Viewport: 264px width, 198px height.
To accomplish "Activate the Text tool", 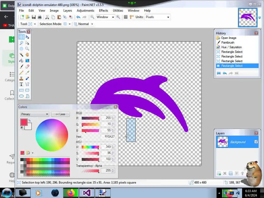I will 21,84.
